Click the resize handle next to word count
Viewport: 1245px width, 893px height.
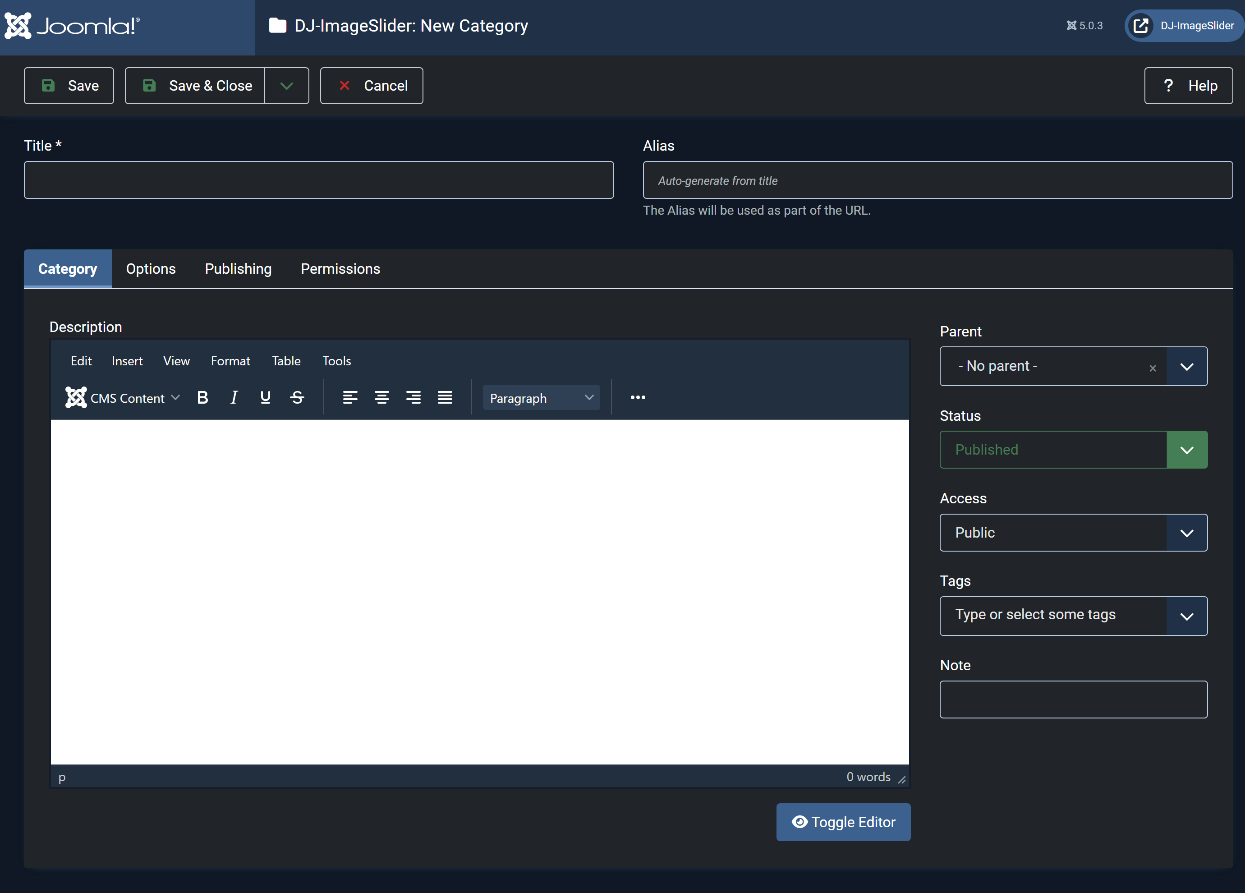click(x=902, y=779)
